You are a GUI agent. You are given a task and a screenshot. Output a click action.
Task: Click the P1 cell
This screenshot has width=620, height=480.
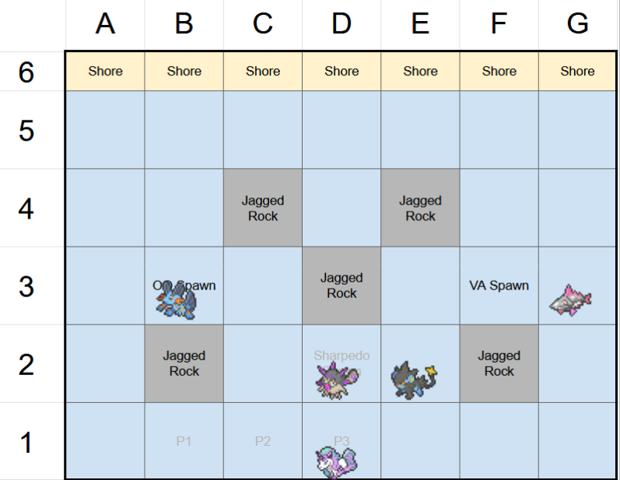(184, 441)
